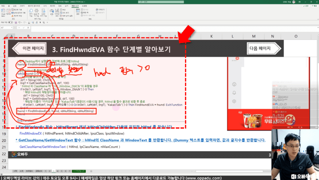Select the 시작 sheet tab

click(15, 171)
